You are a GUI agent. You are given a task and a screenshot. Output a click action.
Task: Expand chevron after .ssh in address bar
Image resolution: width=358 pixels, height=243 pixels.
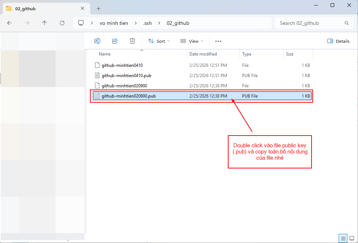coord(159,23)
